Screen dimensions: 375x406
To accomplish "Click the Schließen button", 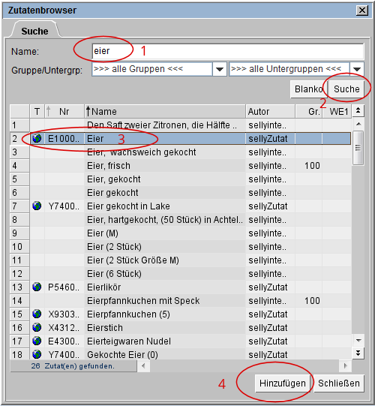I will (339, 383).
